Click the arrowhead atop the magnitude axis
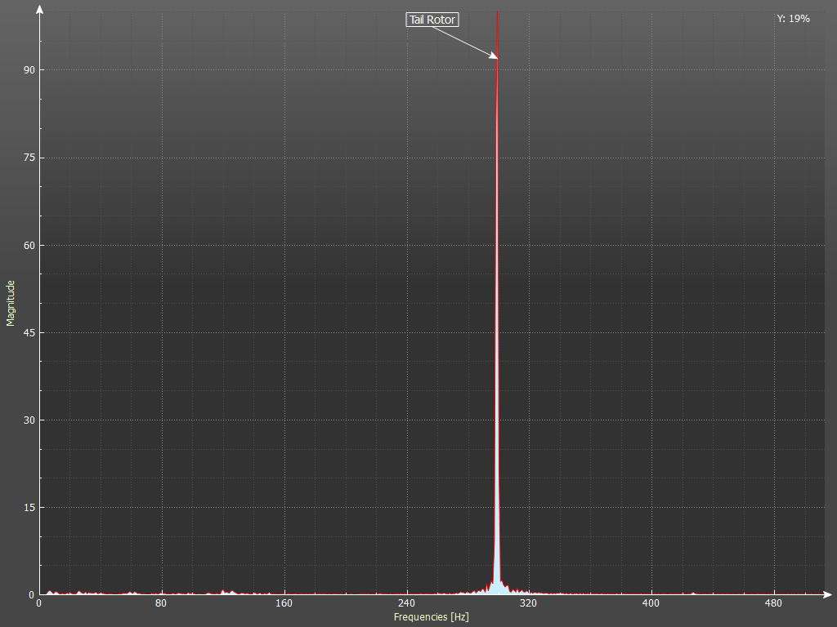 (39, 9)
